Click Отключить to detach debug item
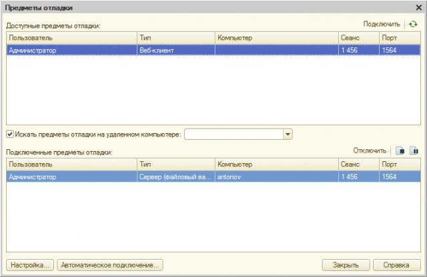427x277 pixels. [370, 150]
